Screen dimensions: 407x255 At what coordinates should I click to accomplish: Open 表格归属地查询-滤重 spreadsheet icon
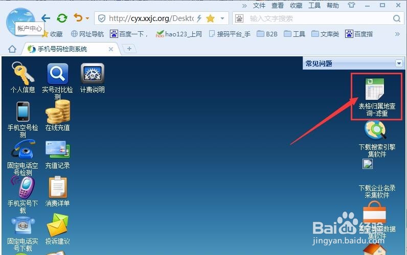375,89
